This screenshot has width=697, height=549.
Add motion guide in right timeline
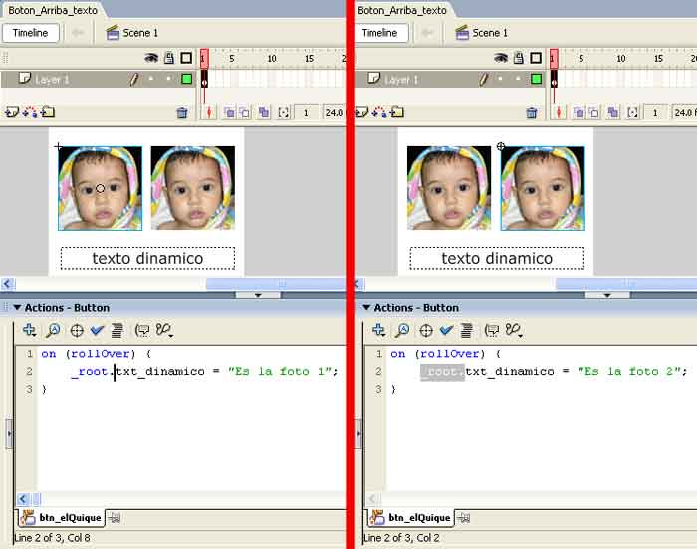coord(379,112)
